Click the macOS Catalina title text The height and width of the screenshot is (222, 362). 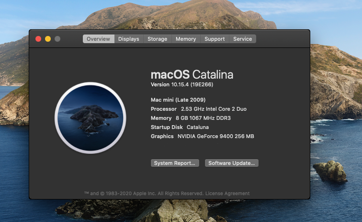click(192, 74)
